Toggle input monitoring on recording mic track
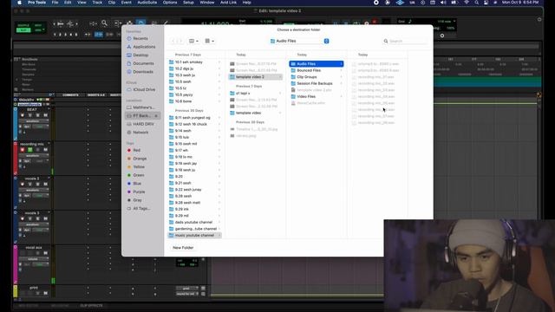This screenshot has width=555, height=312. pos(30,150)
